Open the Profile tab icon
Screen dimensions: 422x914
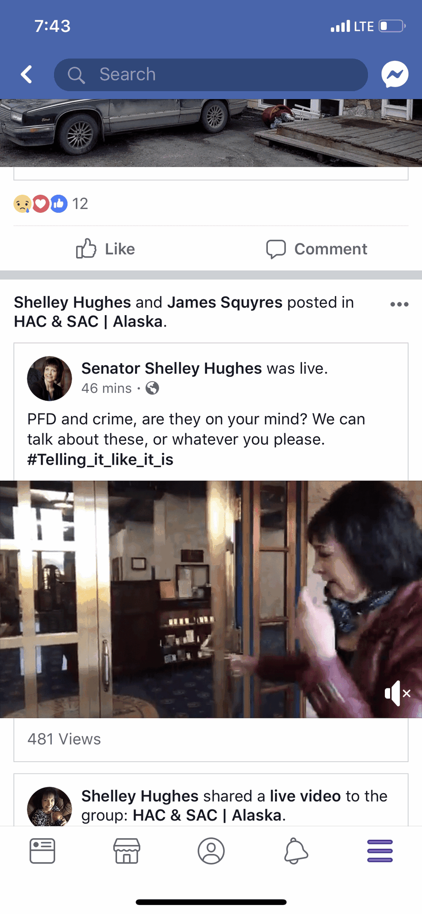pyautogui.click(x=211, y=851)
